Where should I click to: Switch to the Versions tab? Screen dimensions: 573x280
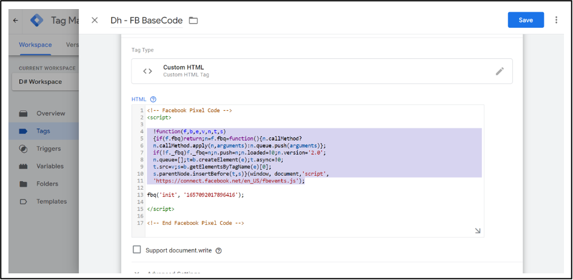coord(72,45)
